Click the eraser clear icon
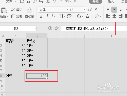 pos(97,16)
